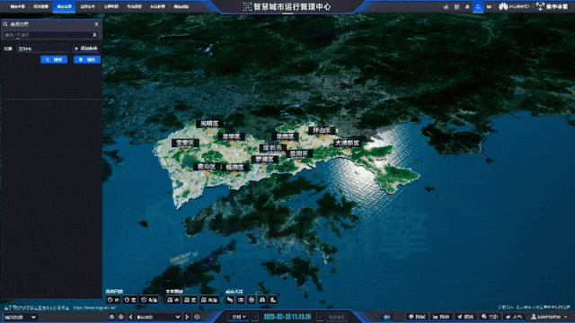
Task: Expand the dropdown left of the date display
Action: (x=238, y=317)
